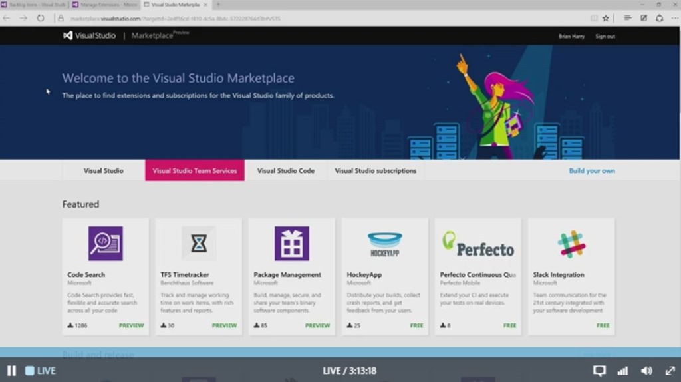Open the video quality selector bars
The image size is (681, 382).
(x=622, y=371)
